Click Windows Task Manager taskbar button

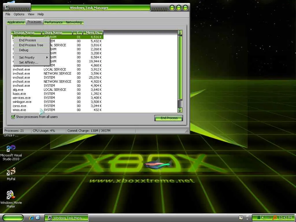click(66, 218)
